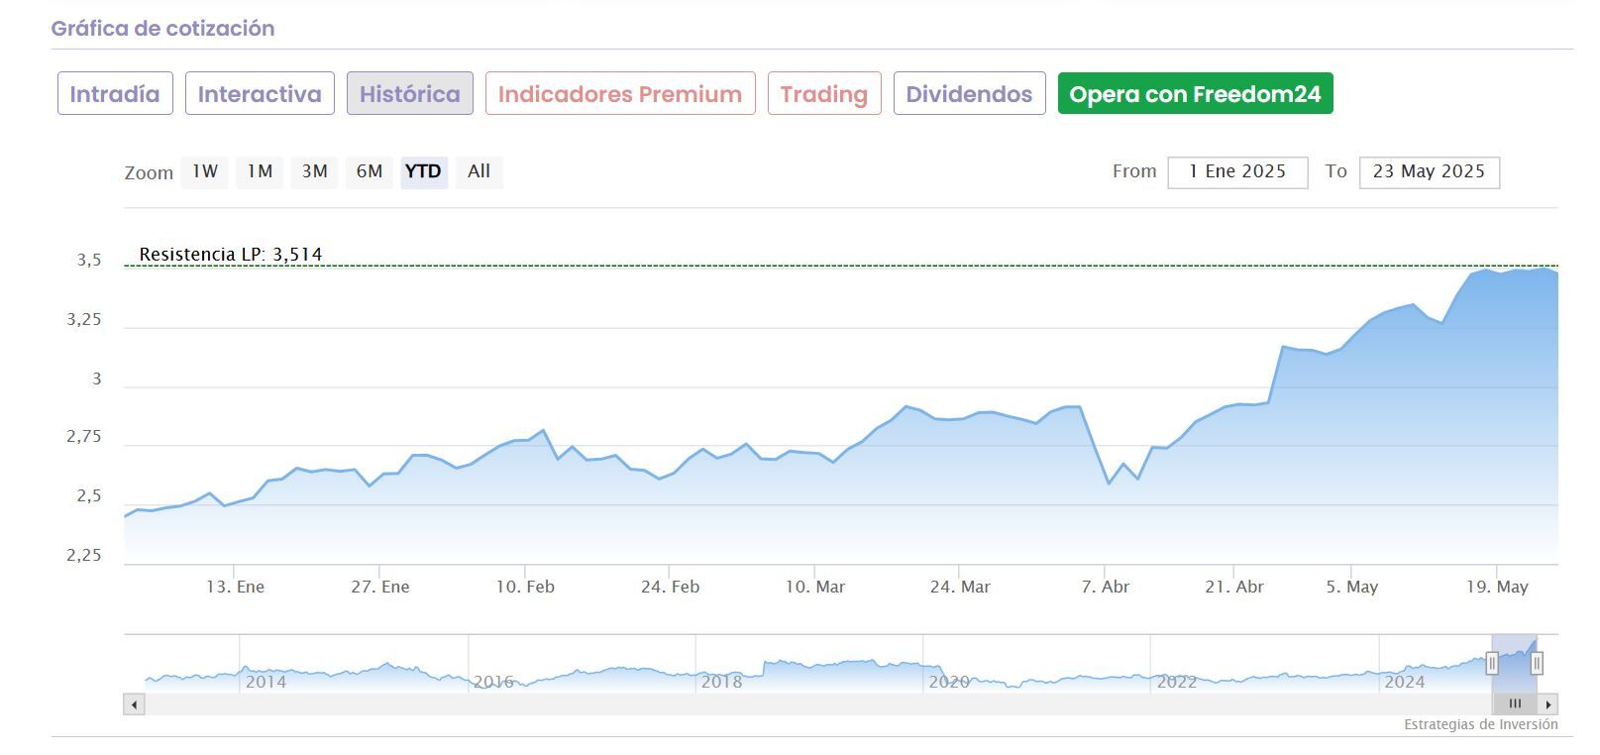This screenshot has height=755, width=1600.
Task: Set zoom range to 3M
Action: (x=314, y=171)
